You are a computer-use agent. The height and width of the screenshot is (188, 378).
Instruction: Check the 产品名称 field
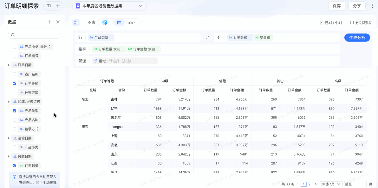[x=15, y=120]
